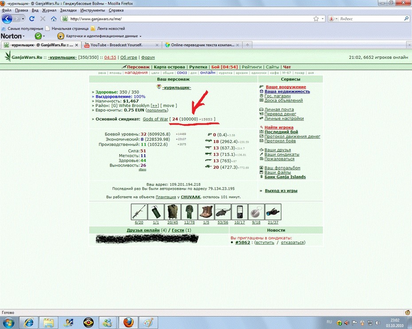This screenshot has height=329, width=412.
Task: Click the RU language indicator
Action: point(329,322)
